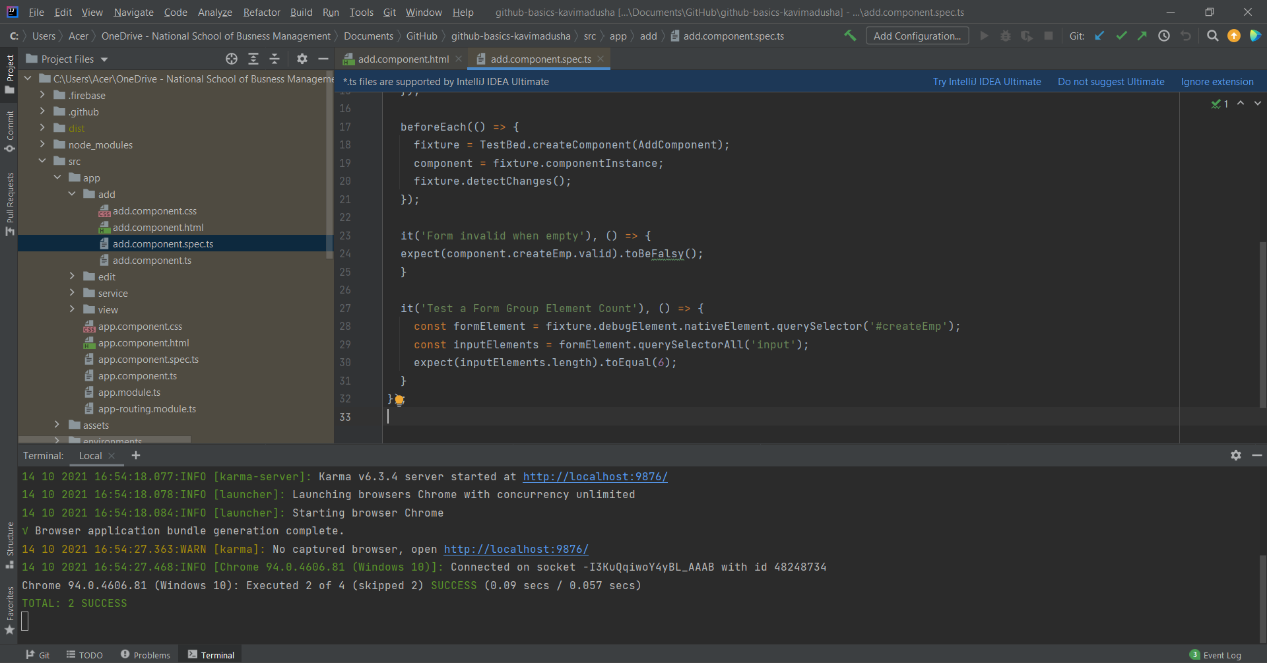
Task: Click the Git push arrow icon
Action: tap(1142, 36)
